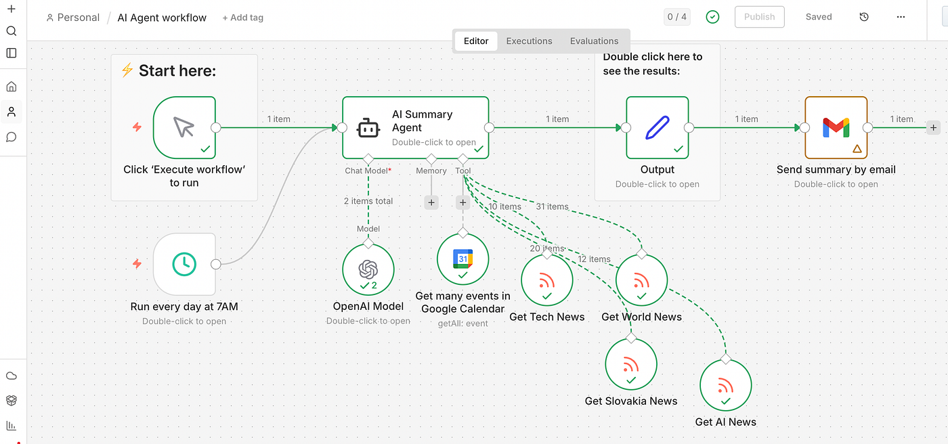Add a tool via plus above Google Calendar
The height and width of the screenshot is (444, 948).
463,202
